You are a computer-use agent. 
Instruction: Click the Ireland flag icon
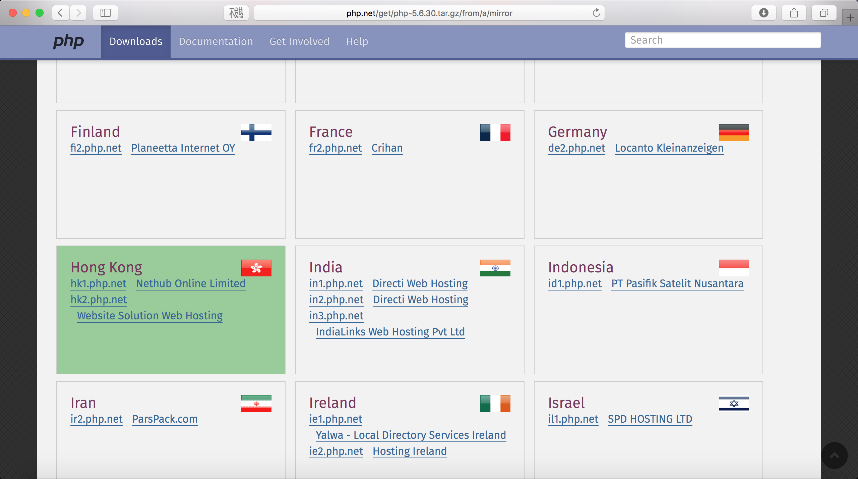(x=495, y=404)
